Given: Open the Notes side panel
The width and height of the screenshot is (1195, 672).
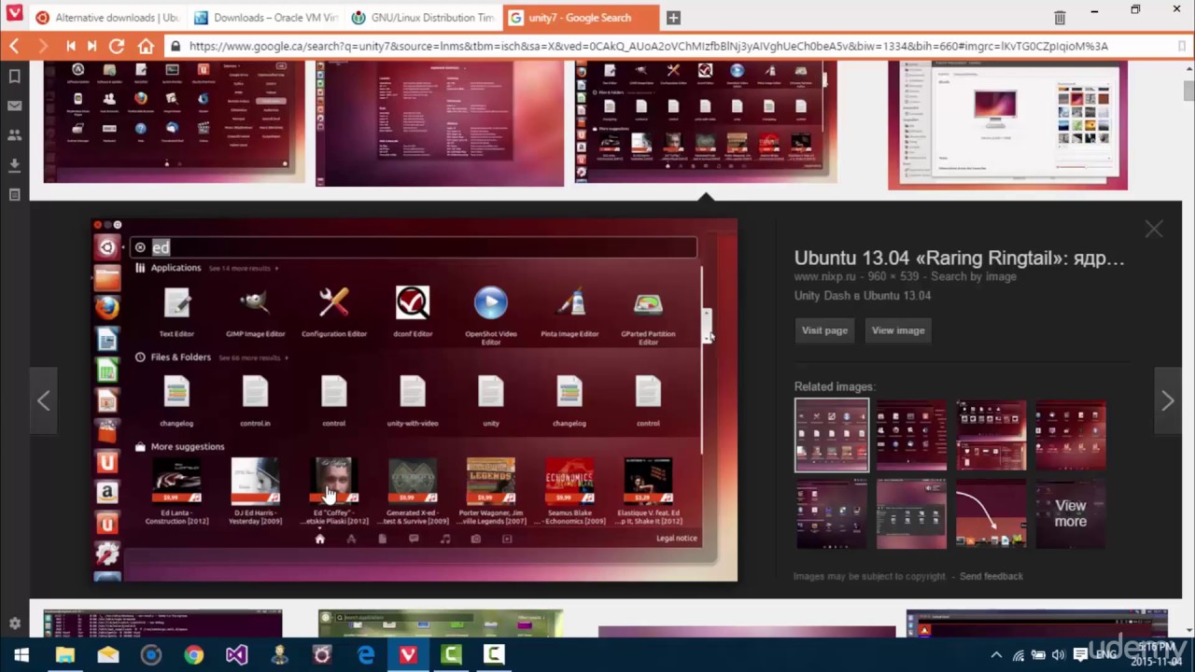Looking at the screenshot, I should pyautogui.click(x=14, y=195).
